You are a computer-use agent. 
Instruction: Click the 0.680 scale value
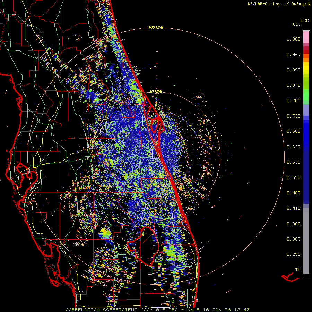[294, 131]
